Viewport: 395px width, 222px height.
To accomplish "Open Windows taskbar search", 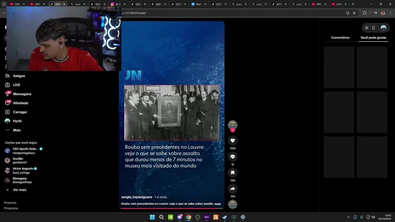I will coord(161,217).
